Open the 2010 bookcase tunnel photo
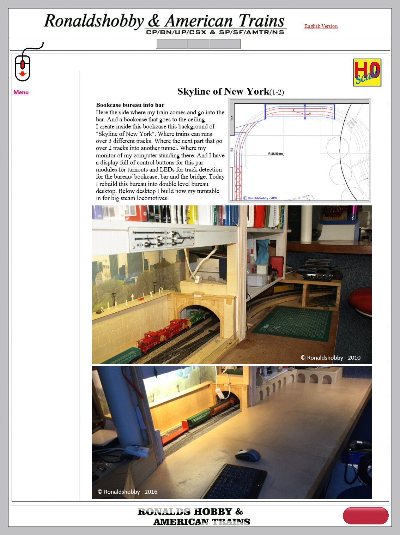Viewport: 400px width, 535px height. (232, 285)
